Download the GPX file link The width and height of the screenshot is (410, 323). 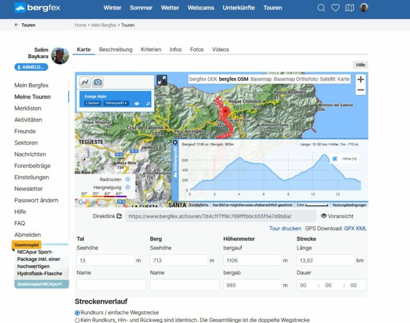coord(350,228)
